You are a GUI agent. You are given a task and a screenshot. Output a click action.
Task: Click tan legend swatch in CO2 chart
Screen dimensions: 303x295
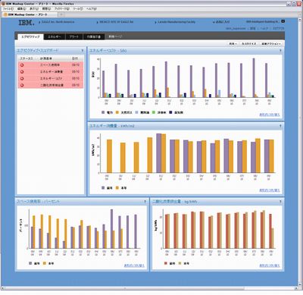click(x=180, y=263)
